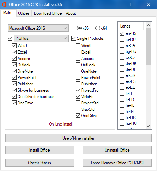Viewport: 157px width, 171px height.
Task: Close the Office 2016 C2R Install window
Action: pos(149,5)
